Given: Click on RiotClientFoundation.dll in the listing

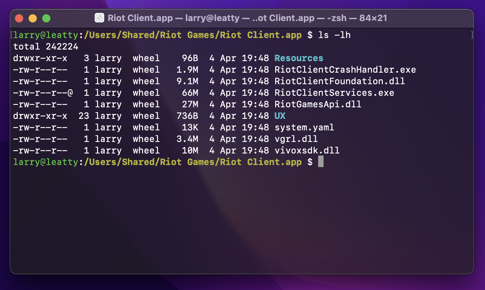Looking at the screenshot, I should (340, 81).
